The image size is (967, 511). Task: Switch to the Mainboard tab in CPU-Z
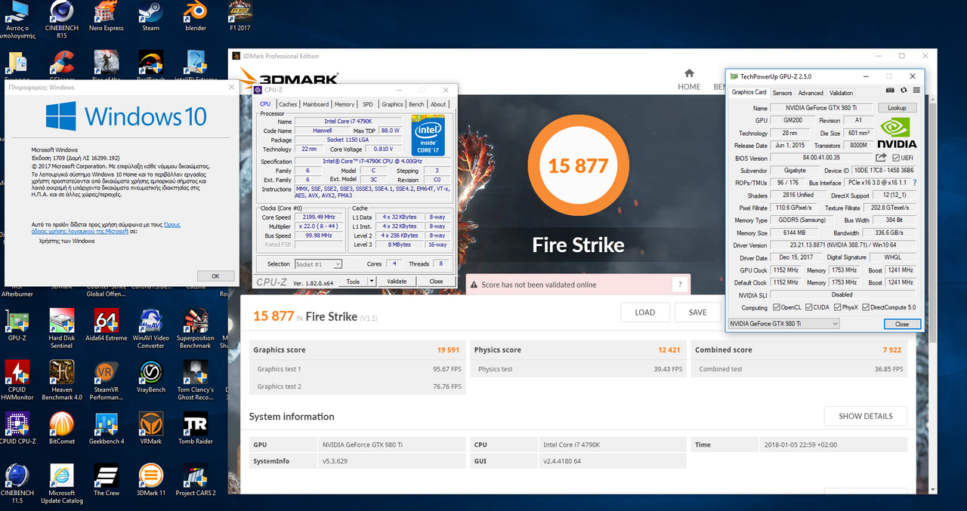(x=316, y=104)
